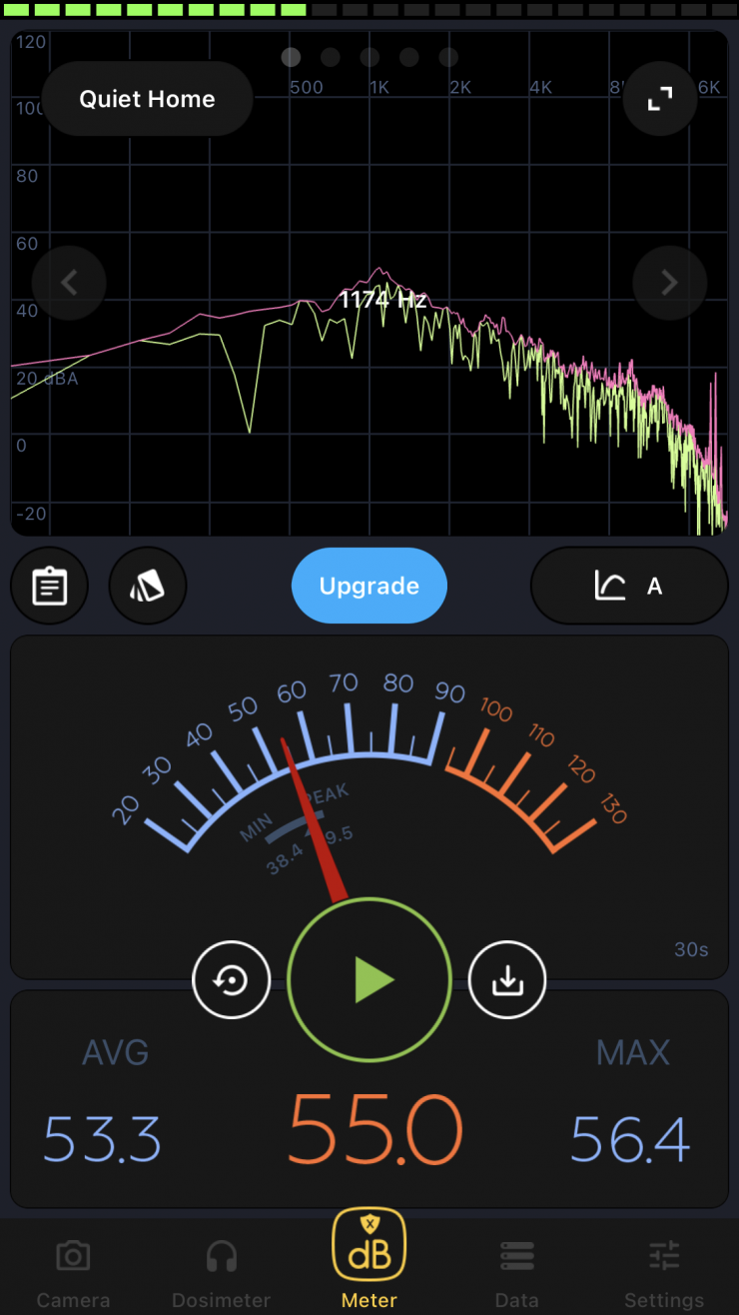
Task: Tap the Quiet Home label button
Action: click(x=147, y=99)
